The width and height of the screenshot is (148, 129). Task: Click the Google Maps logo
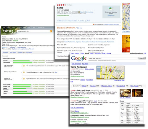tap(79, 58)
